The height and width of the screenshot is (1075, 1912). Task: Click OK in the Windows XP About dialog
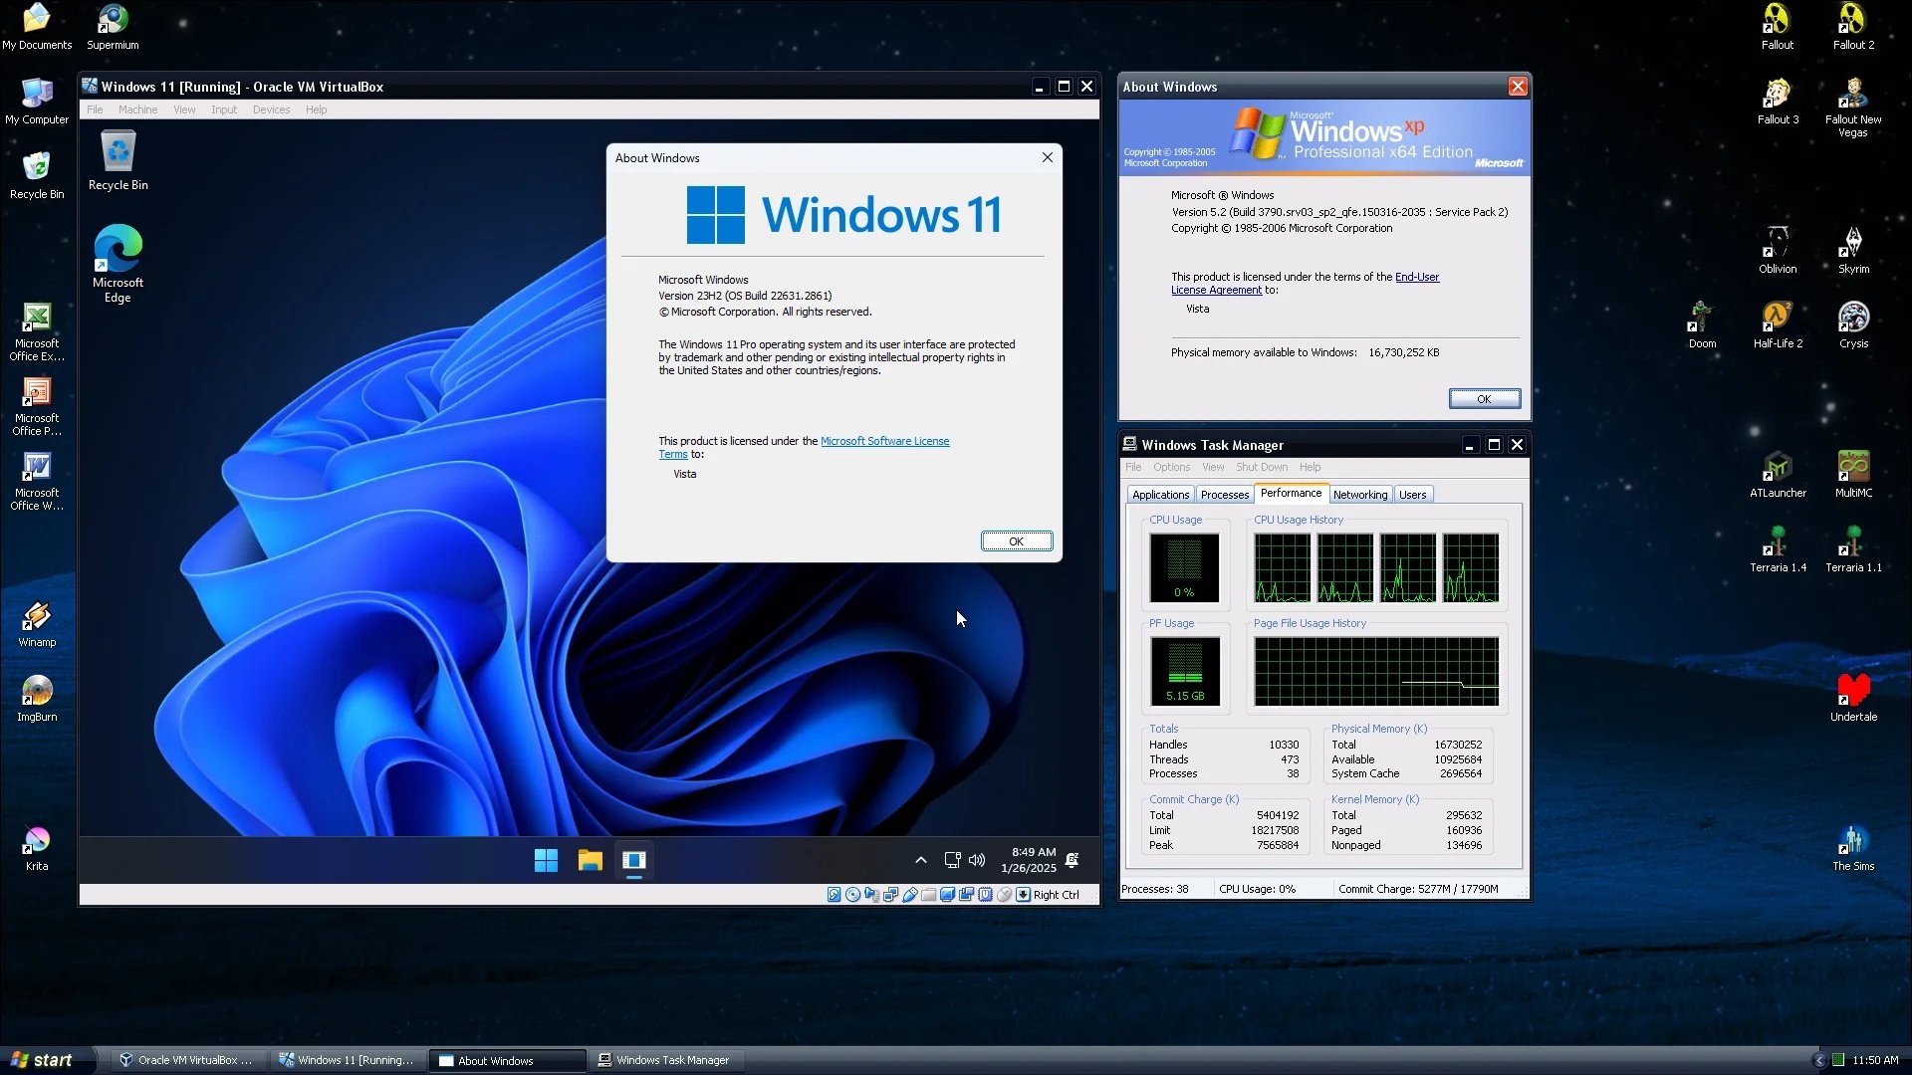pyautogui.click(x=1484, y=398)
